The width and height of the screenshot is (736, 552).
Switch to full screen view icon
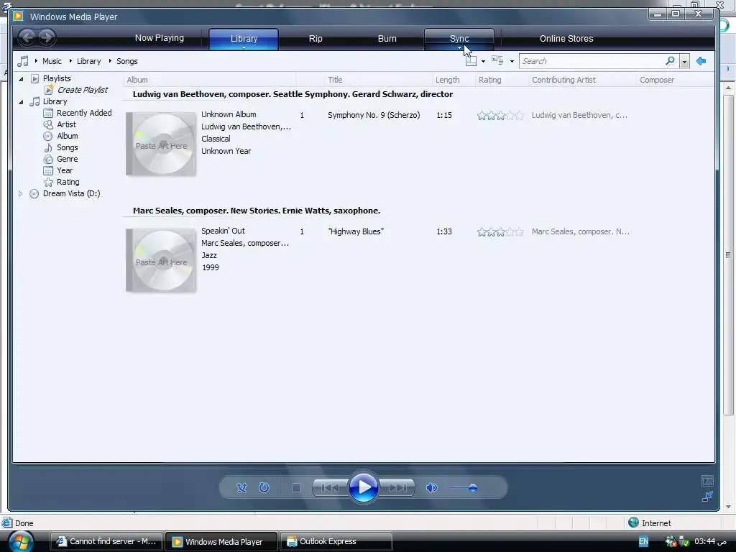pyautogui.click(x=707, y=481)
